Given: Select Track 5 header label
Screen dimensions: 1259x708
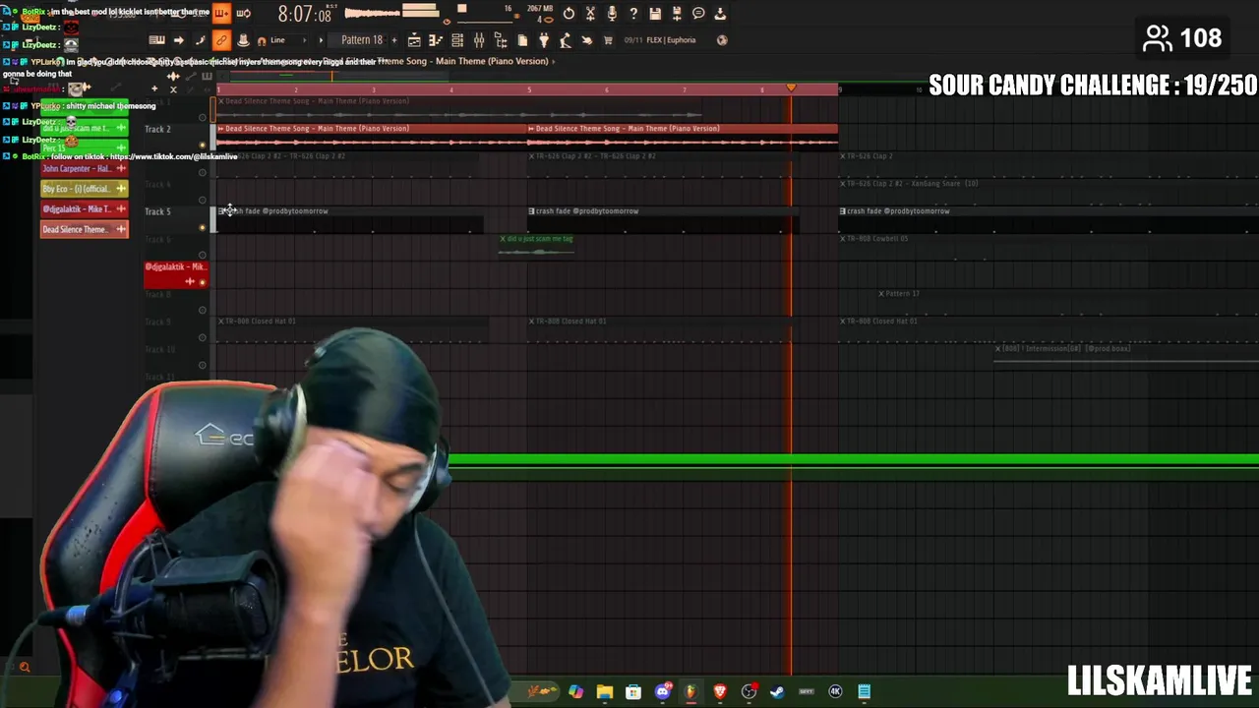Looking at the screenshot, I should tap(157, 211).
